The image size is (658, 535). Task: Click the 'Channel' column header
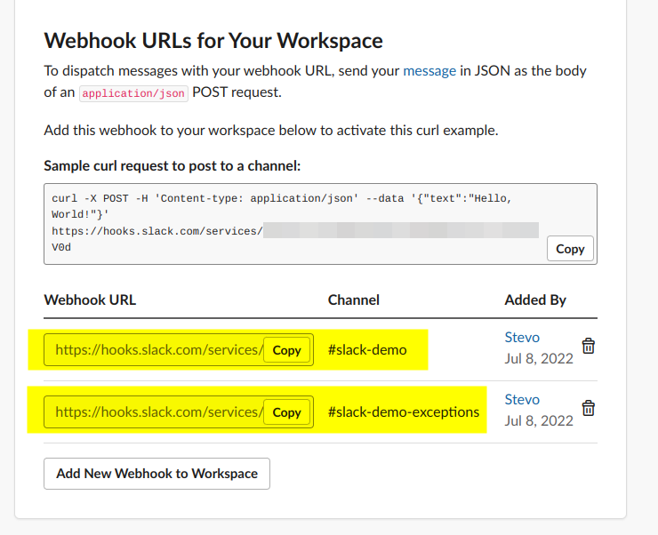(x=354, y=299)
